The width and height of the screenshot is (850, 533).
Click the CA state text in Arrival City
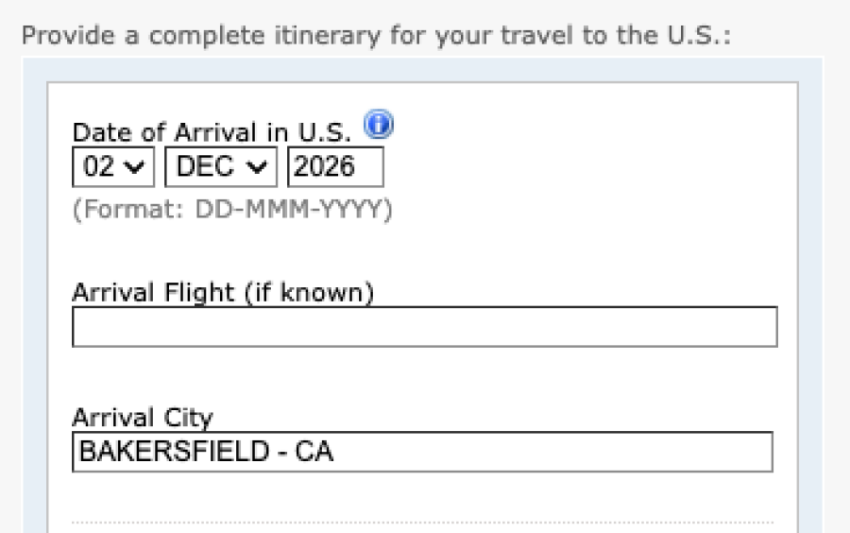tap(314, 452)
